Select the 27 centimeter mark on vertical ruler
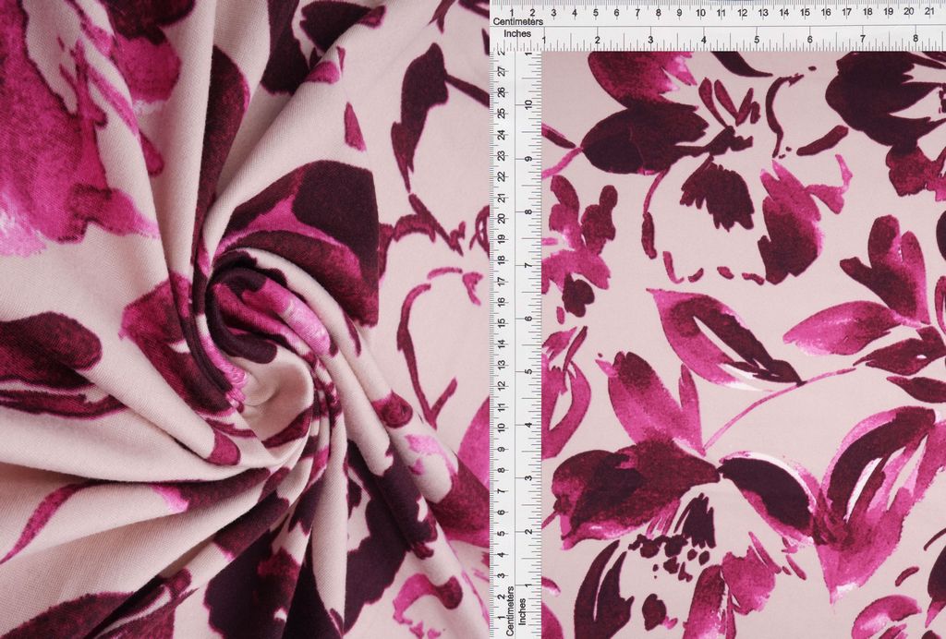The width and height of the screenshot is (946, 639). [x=502, y=71]
